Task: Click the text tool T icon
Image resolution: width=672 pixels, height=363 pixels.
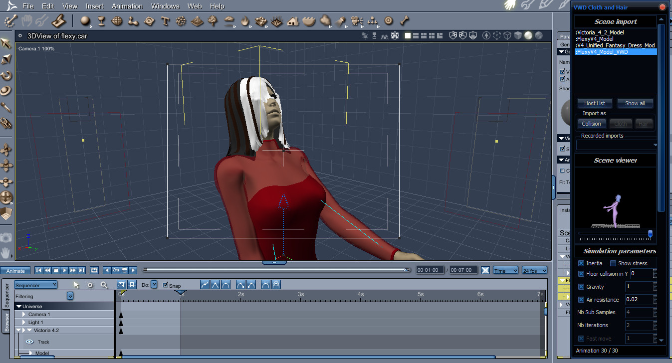Action: coord(165,21)
